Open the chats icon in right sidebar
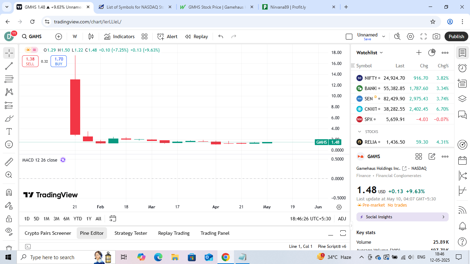 (x=462, y=114)
